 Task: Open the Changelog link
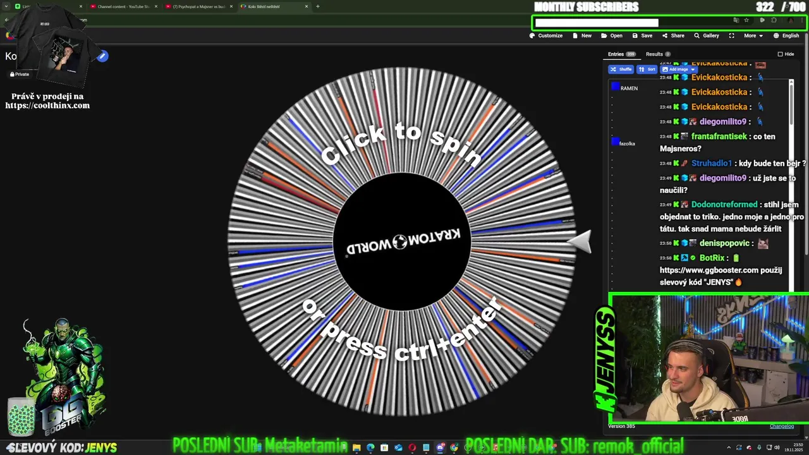pyautogui.click(x=781, y=426)
